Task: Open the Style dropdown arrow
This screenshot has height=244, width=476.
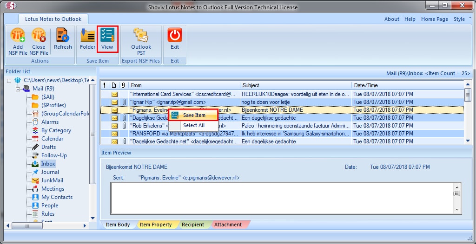Action: tap(470, 18)
